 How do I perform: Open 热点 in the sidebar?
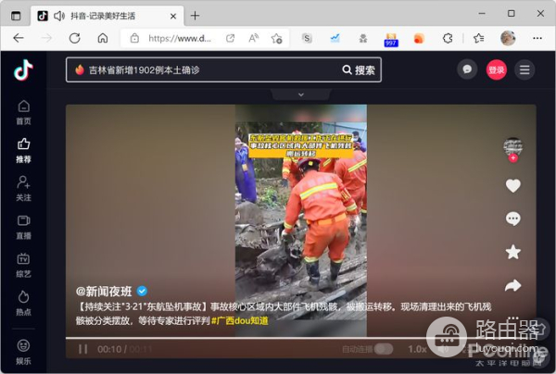[x=23, y=303]
